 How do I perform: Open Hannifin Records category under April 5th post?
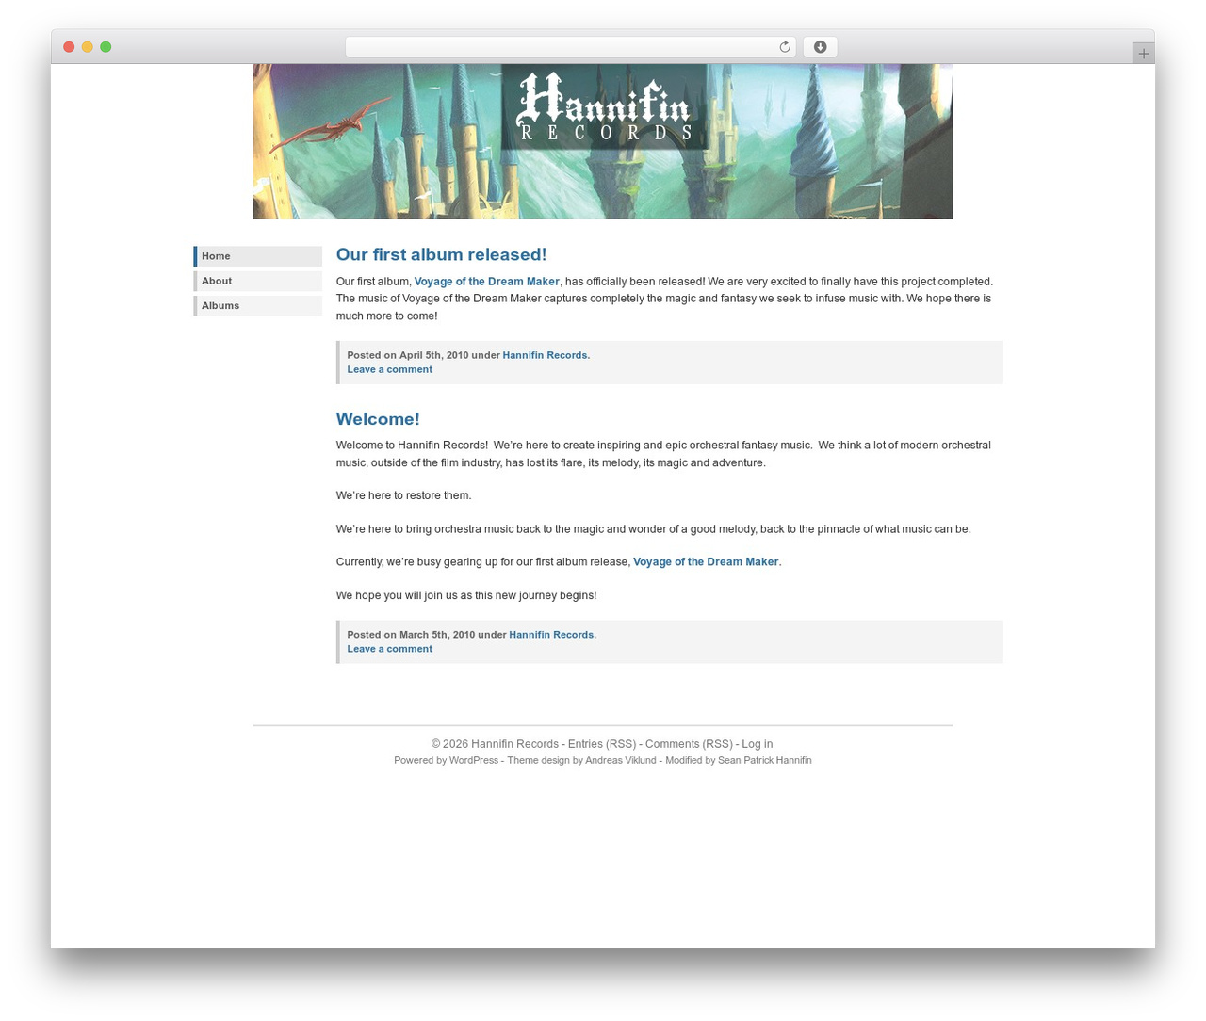(x=545, y=355)
